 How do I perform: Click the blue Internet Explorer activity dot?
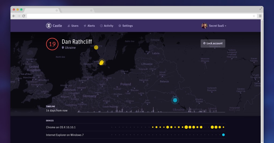coord(223,135)
